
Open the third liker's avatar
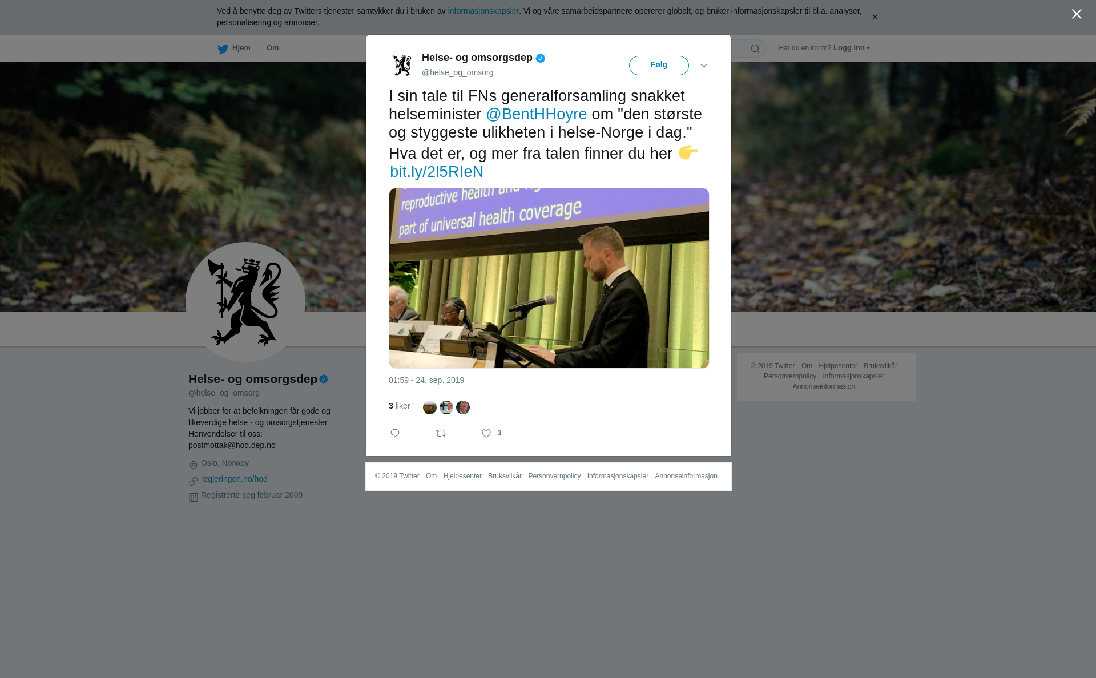tap(463, 407)
